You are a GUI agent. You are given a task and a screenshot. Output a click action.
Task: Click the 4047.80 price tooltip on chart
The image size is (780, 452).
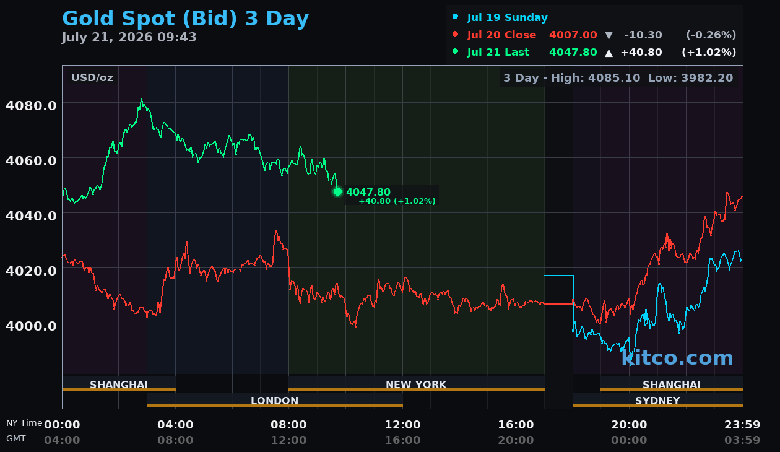click(x=368, y=192)
